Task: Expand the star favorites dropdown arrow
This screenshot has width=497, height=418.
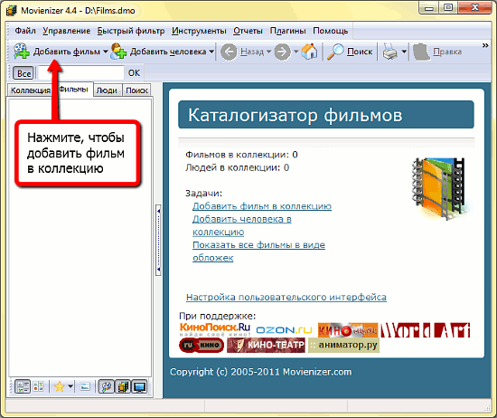Action: tap(70, 386)
